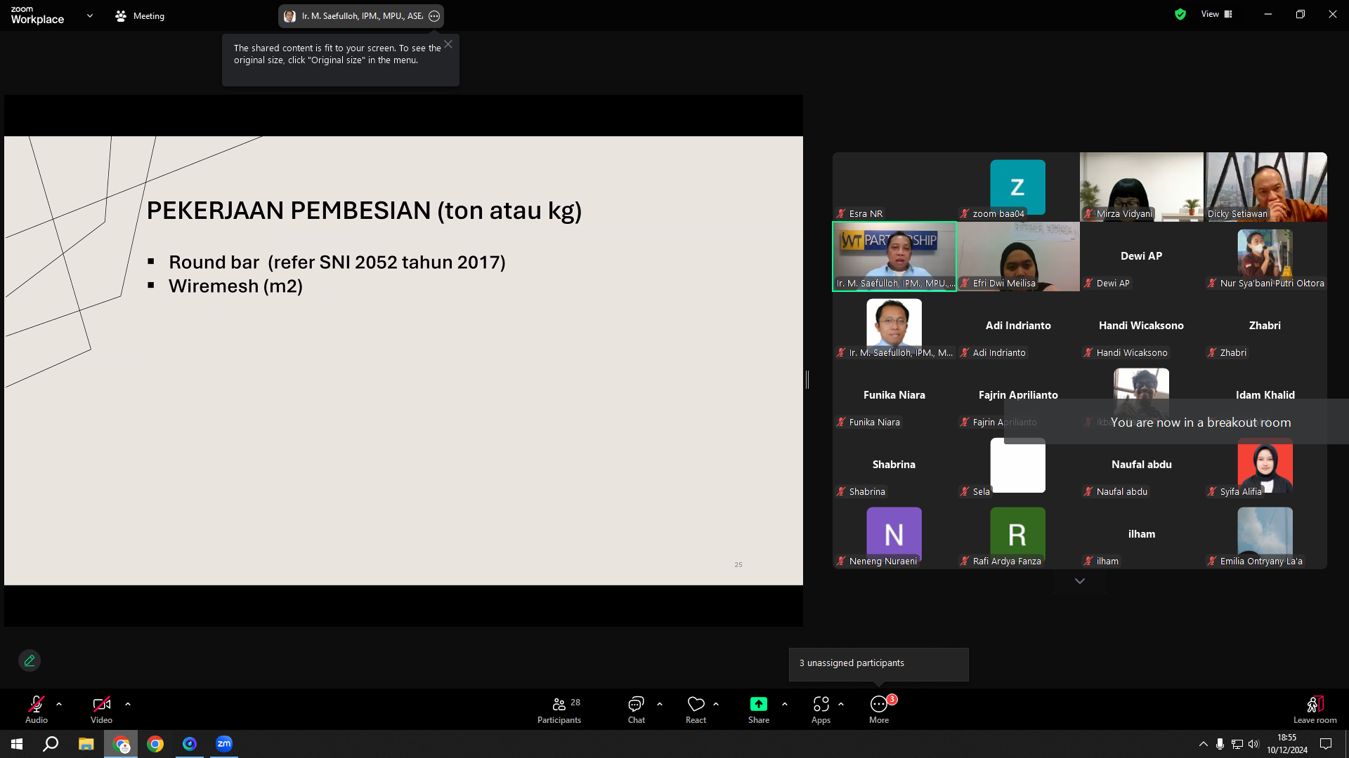The width and height of the screenshot is (1349, 758).
Task: Open Zoom Workplace dropdown arrow
Action: coord(90,15)
